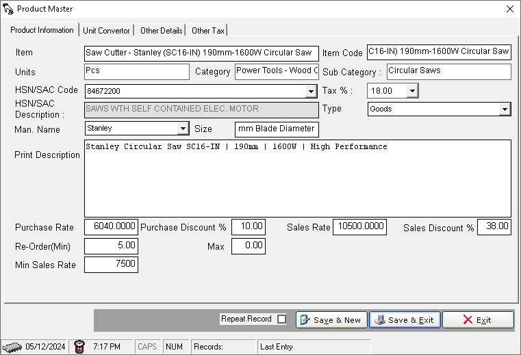
Task: Expand the Man. Name dropdown
Action: pyautogui.click(x=183, y=128)
